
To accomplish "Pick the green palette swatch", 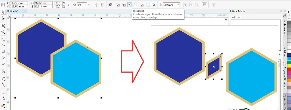I will [289, 62].
